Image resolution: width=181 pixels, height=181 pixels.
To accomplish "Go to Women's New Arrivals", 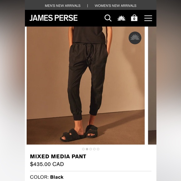I will tap(115, 6).
